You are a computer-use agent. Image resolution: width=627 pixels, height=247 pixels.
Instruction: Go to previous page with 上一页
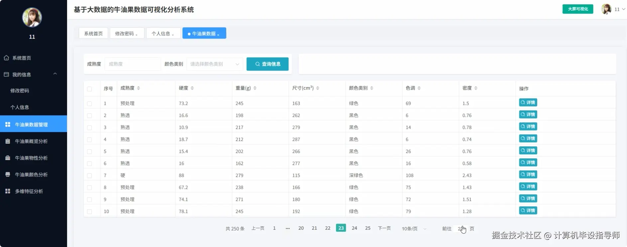[258, 228]
